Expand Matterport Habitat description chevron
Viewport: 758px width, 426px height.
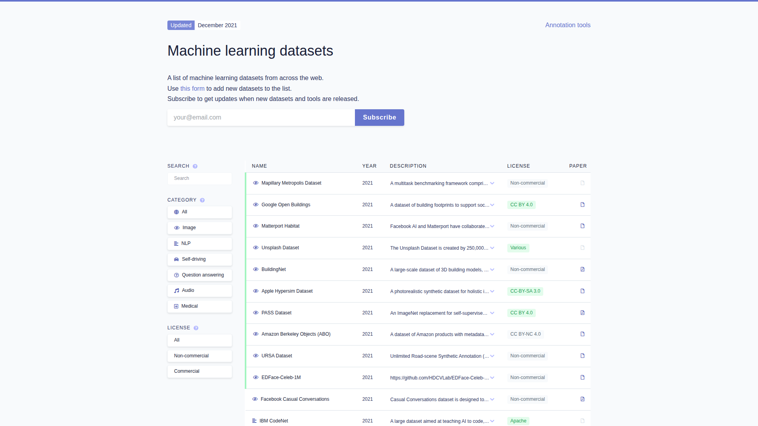tap(492, 226)
